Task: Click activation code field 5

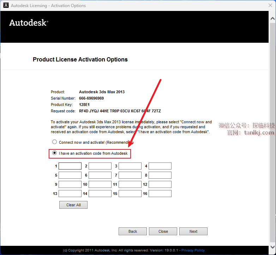Action: (x=70, y=175)
